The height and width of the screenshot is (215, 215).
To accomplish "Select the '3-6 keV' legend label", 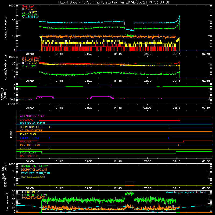I will [x=28, y=6].
